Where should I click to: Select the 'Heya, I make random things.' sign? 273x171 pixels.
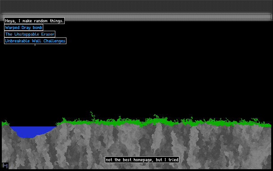pos(34,21)
